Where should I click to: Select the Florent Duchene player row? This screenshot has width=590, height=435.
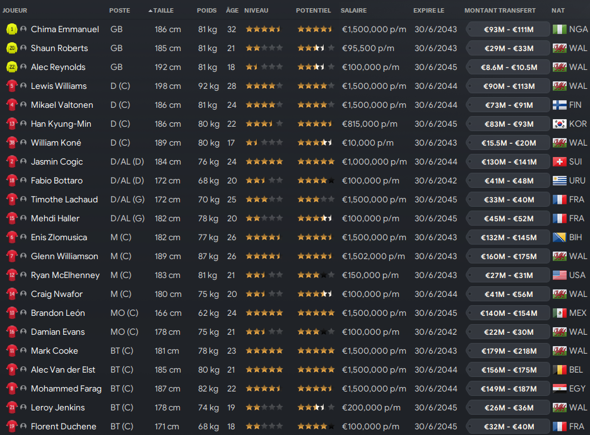[295, 426]
